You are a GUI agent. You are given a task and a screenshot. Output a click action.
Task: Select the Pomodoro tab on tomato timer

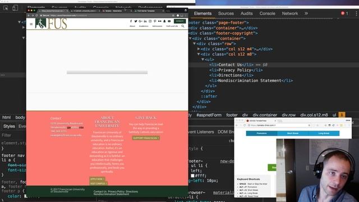pyautogui.click(x=261, y=134)
